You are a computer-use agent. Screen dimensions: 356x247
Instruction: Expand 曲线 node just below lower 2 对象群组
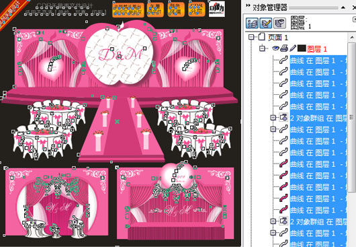(273, 233)
